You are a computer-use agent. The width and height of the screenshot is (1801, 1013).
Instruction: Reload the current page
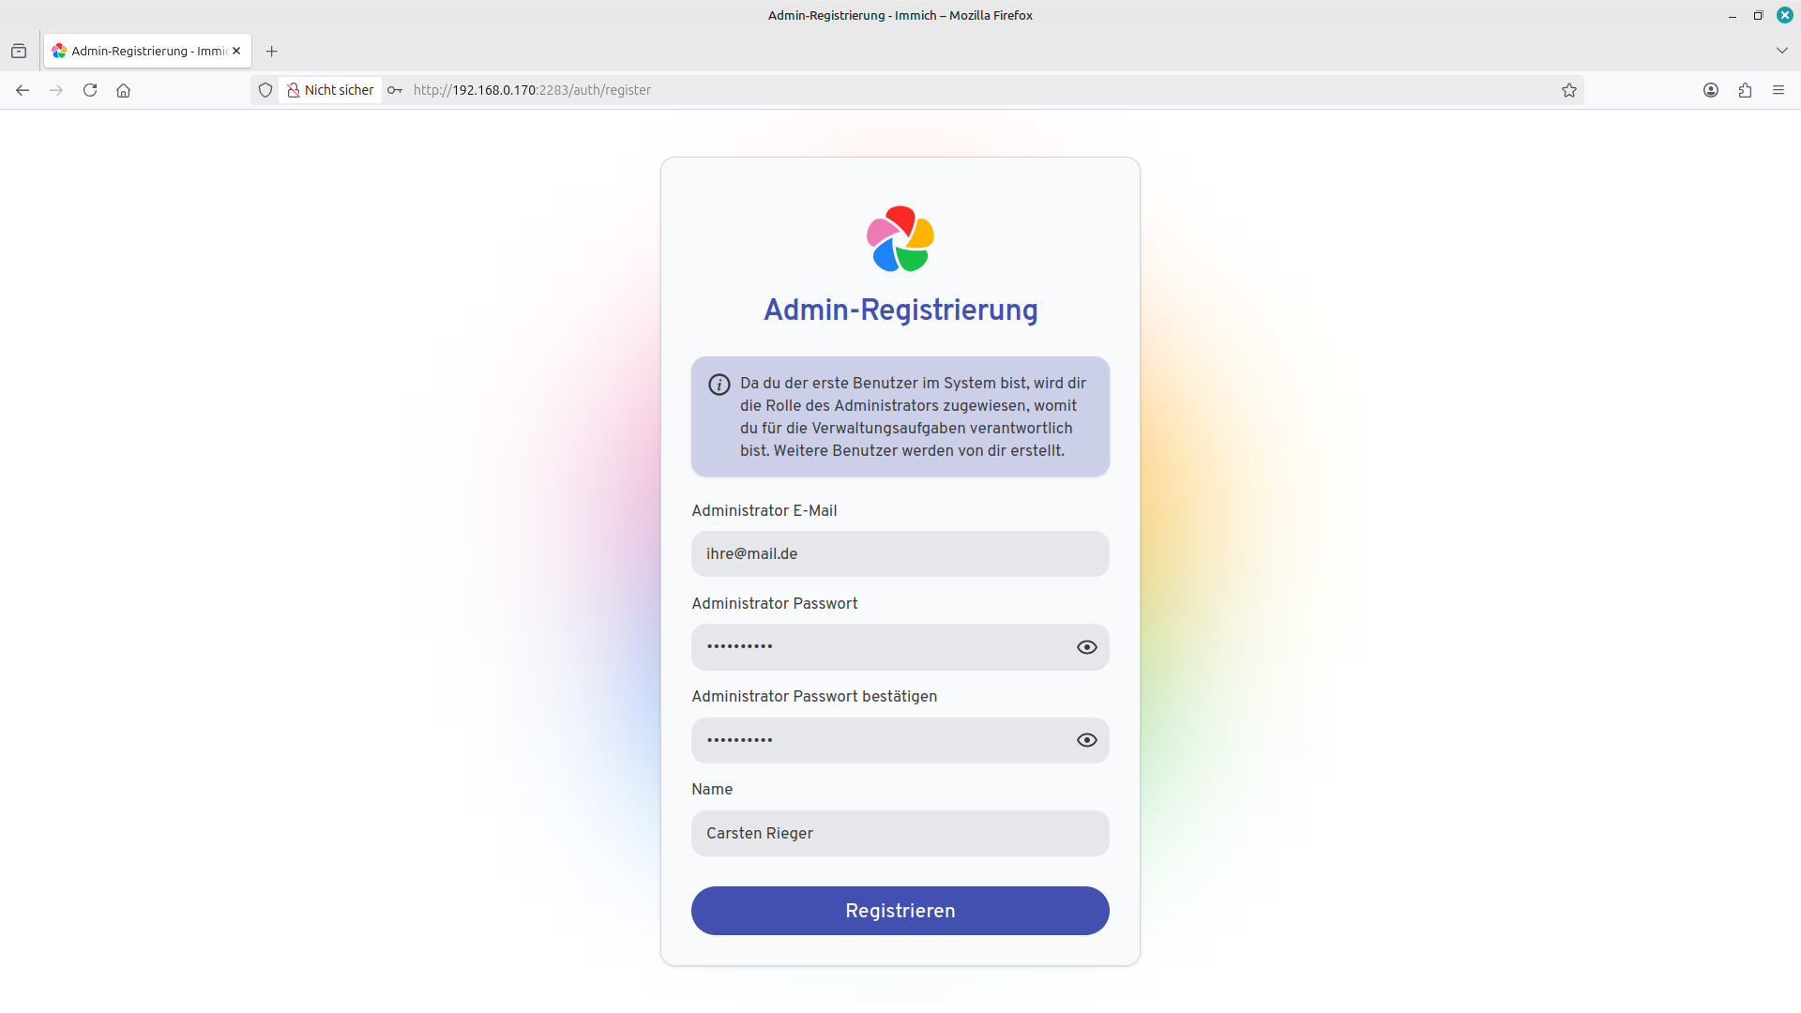[x=90, y=90]
